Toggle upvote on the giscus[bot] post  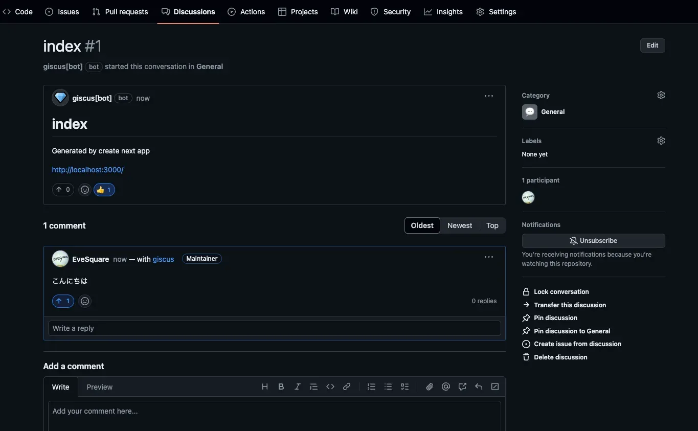(63, 190)
